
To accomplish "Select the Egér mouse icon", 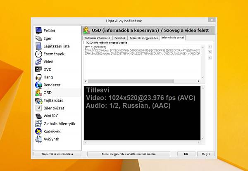I will click(x=38, y=38).
